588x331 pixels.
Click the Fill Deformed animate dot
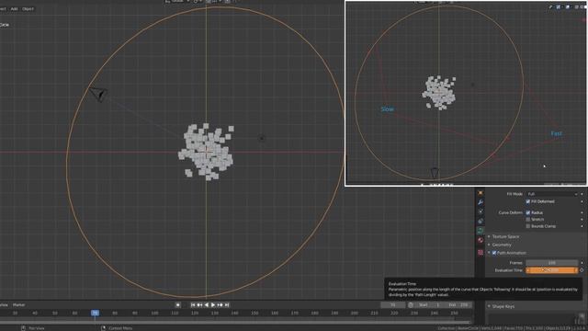(582, 202)
